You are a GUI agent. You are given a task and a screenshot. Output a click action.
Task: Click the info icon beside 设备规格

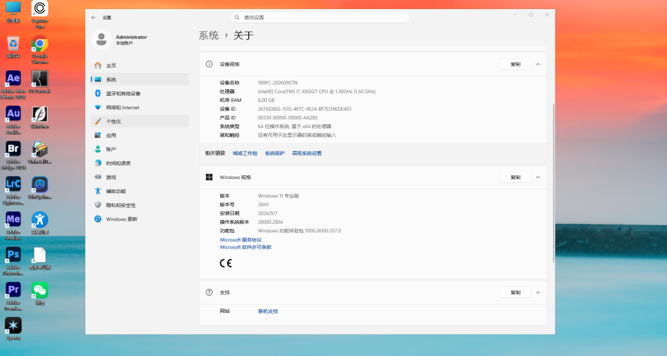(209, 64)
